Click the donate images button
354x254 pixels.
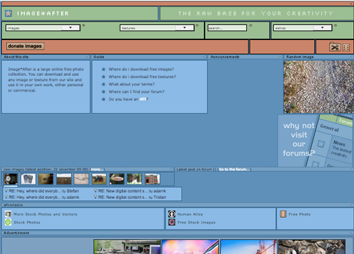[x=25, y=46]
